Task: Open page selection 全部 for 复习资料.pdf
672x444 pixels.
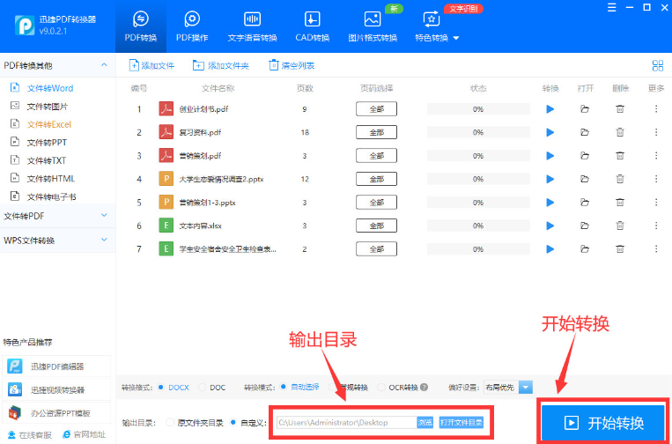Action: 376,132
